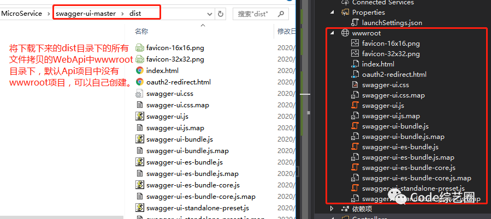Select swagger-ui-es-bundle-core.js.map in Solution Explorer
491x219 pixels.
pos(417,178)
